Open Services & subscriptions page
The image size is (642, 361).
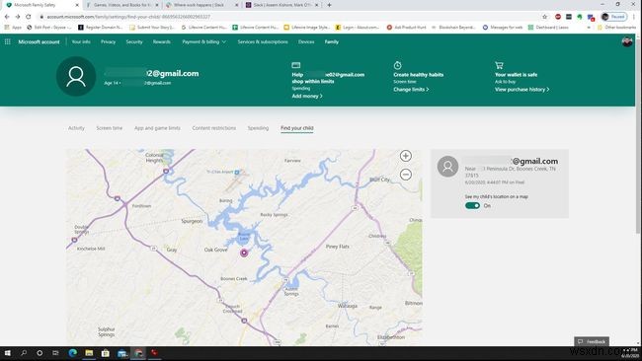pos(263,41)
